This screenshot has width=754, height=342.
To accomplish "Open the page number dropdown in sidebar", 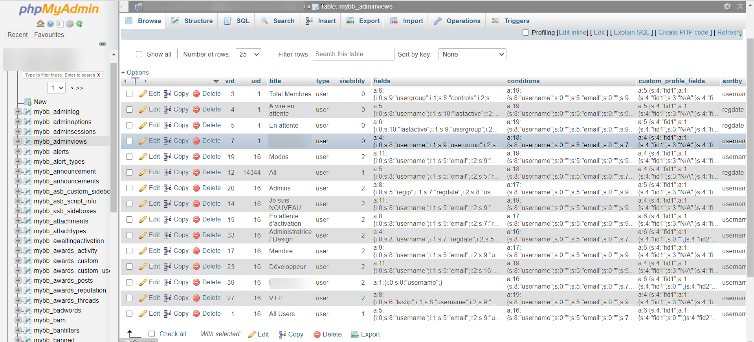I will [x=56, y=88].
